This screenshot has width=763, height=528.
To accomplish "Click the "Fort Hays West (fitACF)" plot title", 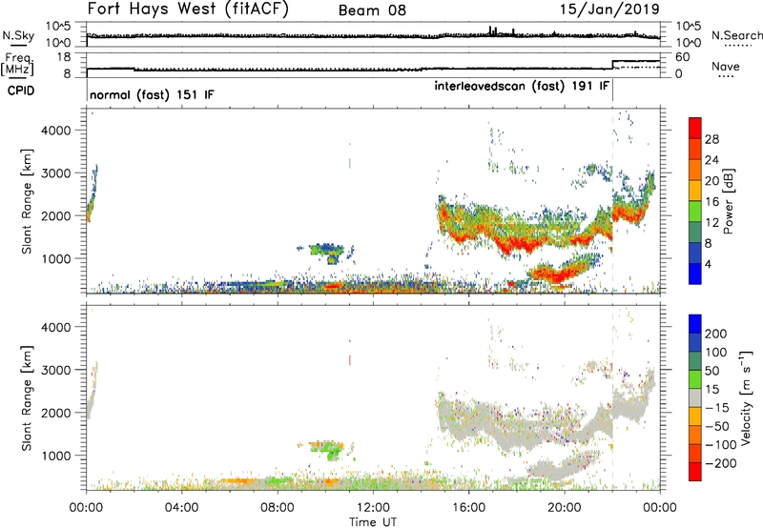I will pos(188,9).
